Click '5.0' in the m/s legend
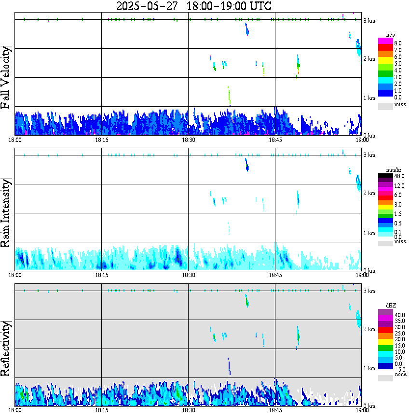410x419 pixels. pos(398,64)
